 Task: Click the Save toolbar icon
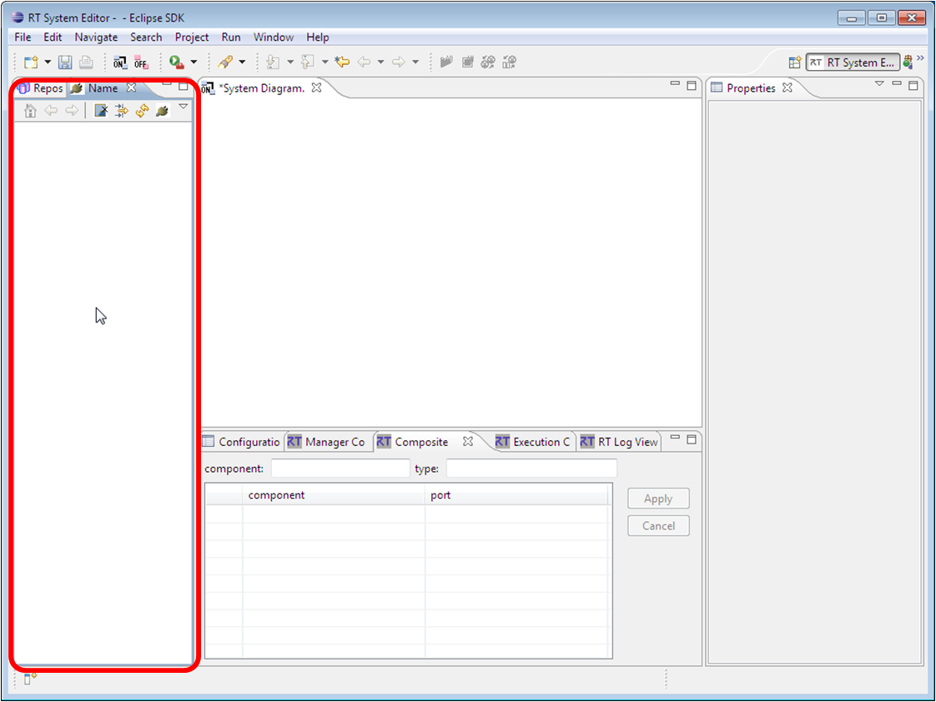tap(65, 62)
